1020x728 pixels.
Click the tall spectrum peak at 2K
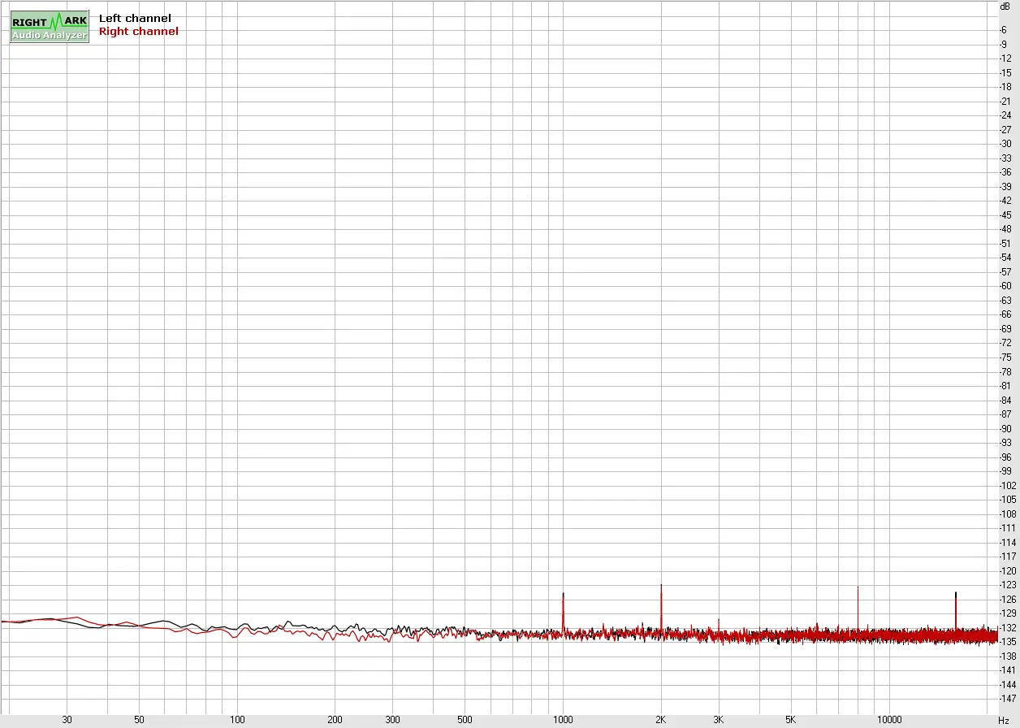pos(661,607)
